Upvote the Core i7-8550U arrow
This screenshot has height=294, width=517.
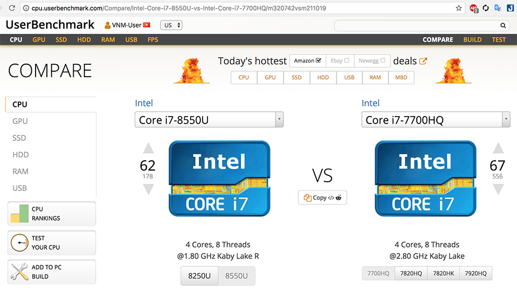point(149,148)
